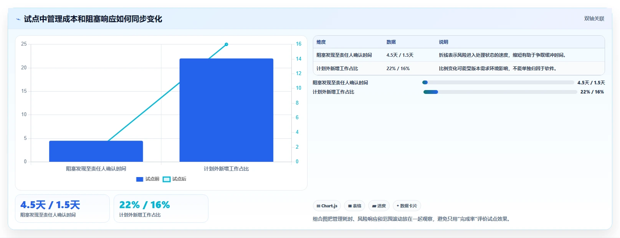The image size is (620, 238).
Task: Click right axis tick label 16
Action: pos(298,44)
